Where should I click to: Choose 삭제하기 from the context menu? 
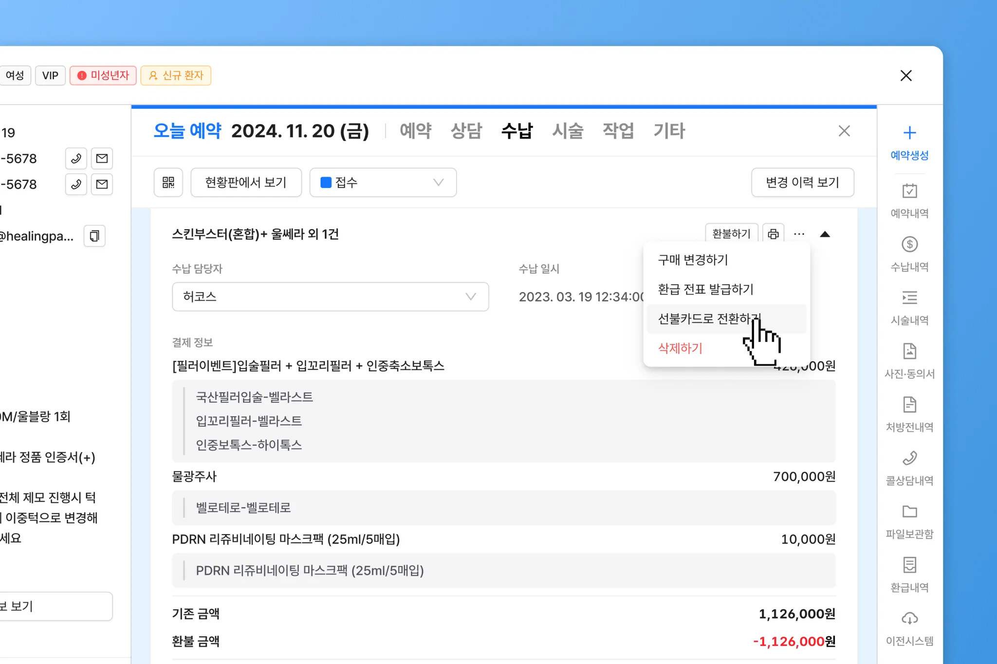[x=680, y=348]
